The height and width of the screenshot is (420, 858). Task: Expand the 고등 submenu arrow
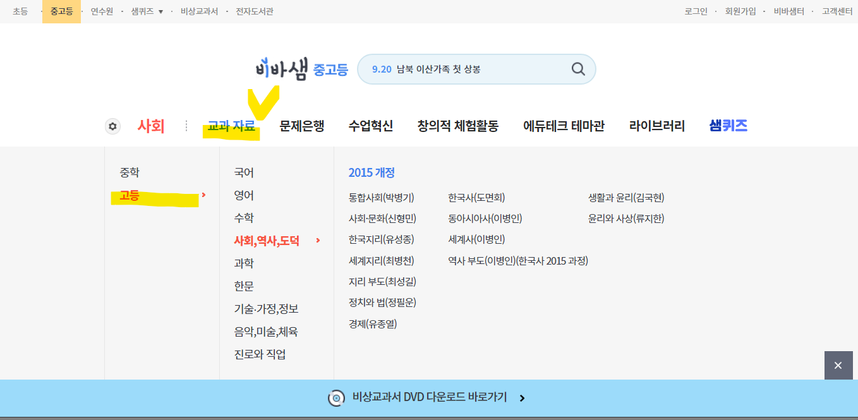point(203,196)
